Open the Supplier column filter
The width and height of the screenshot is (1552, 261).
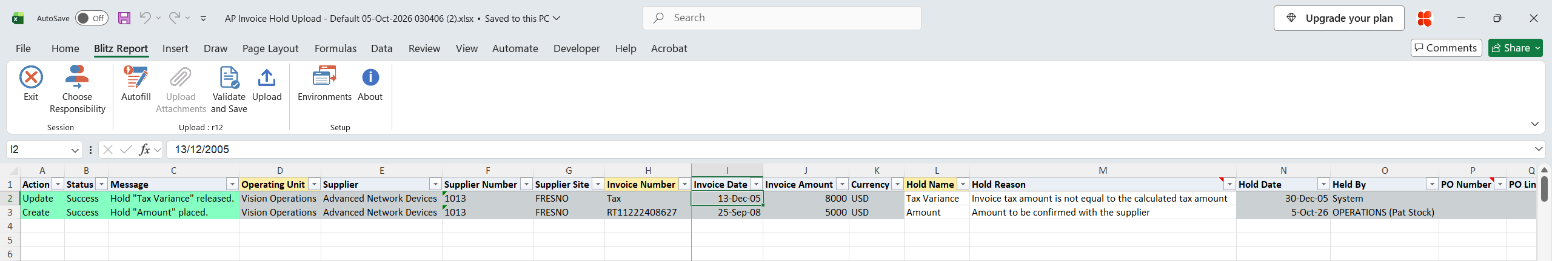(x=435, y=184)
